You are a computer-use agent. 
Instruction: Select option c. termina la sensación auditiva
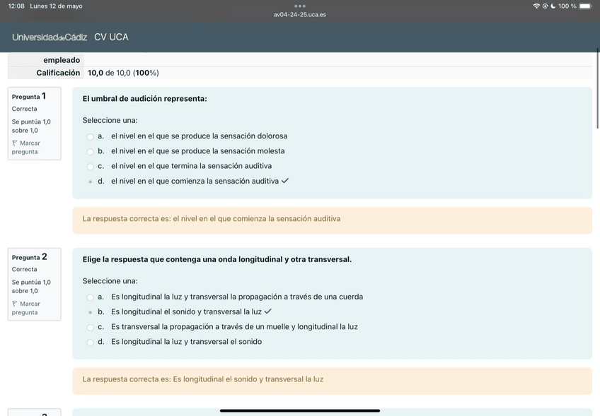91,167
